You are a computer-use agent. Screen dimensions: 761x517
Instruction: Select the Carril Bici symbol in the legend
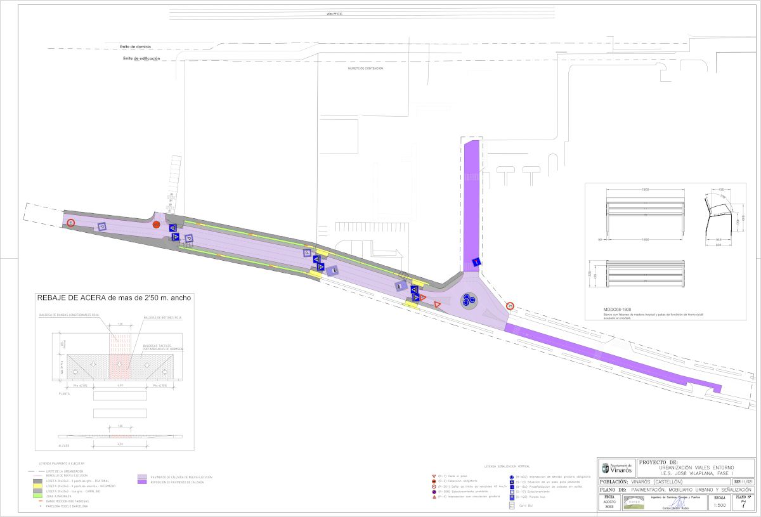511,506
